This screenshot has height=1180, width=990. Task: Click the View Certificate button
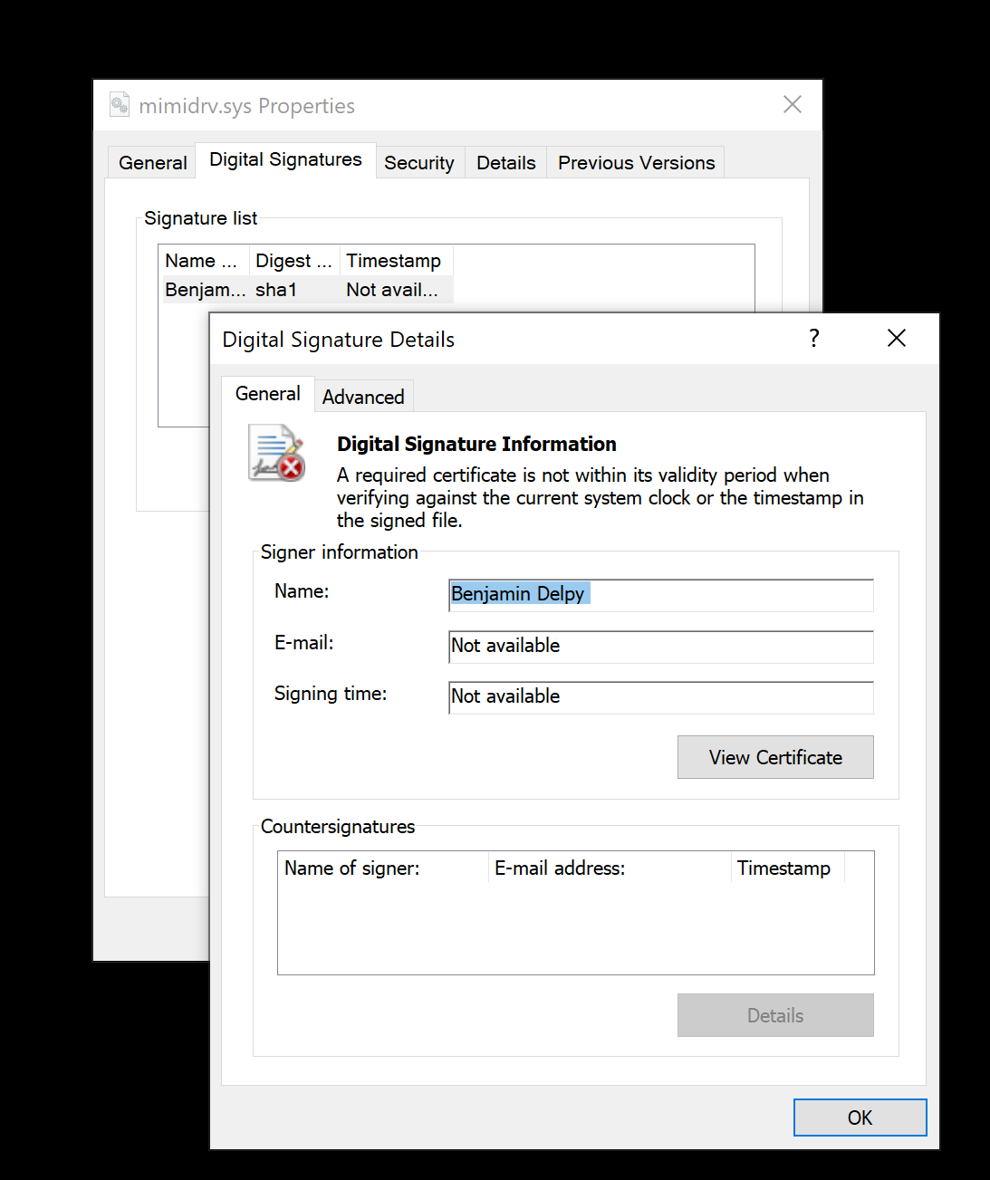pos(774,757)
